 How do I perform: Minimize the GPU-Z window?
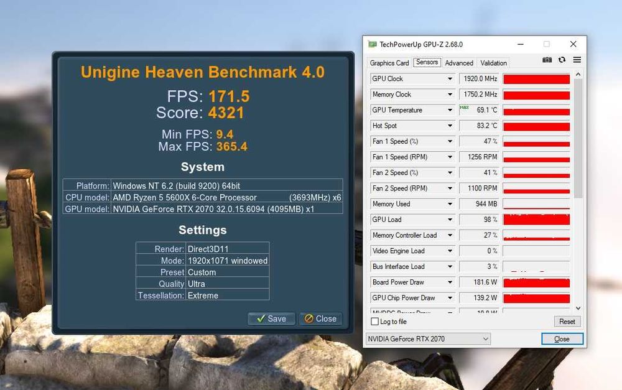pyautogui.click(x=521, y=44)
